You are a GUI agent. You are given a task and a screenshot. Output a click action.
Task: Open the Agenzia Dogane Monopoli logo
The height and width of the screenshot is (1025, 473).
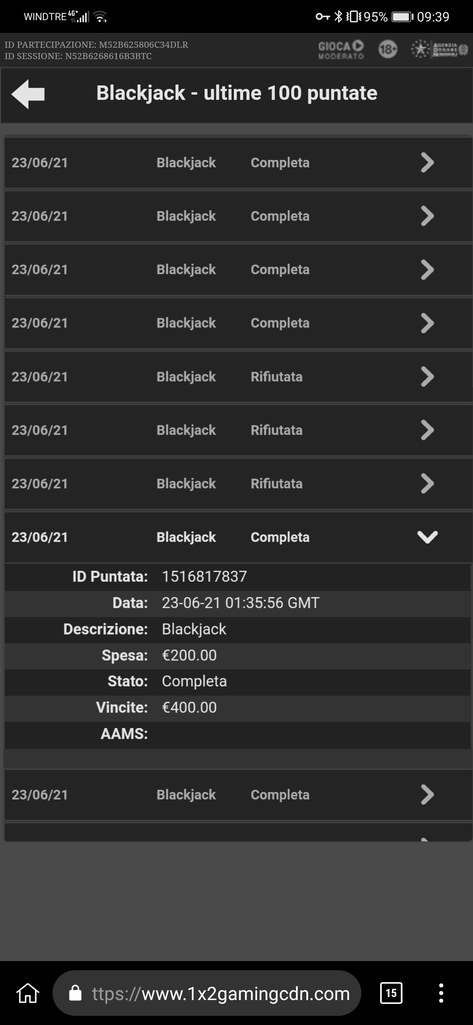[439, 49]
